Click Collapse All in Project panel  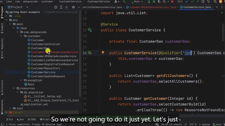pyautogui.click(x=66, y=7)
